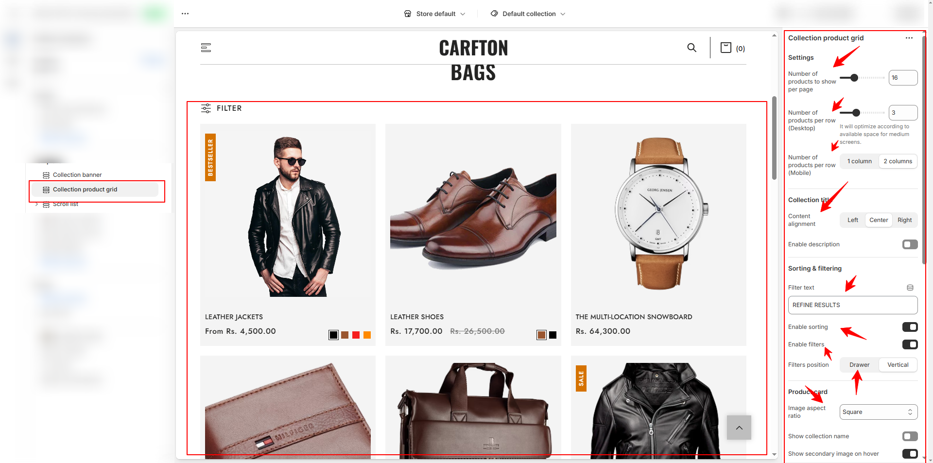Click the back-to-top arrow button
This screenshot has height=463, width=933.
(x=739, y=428)
